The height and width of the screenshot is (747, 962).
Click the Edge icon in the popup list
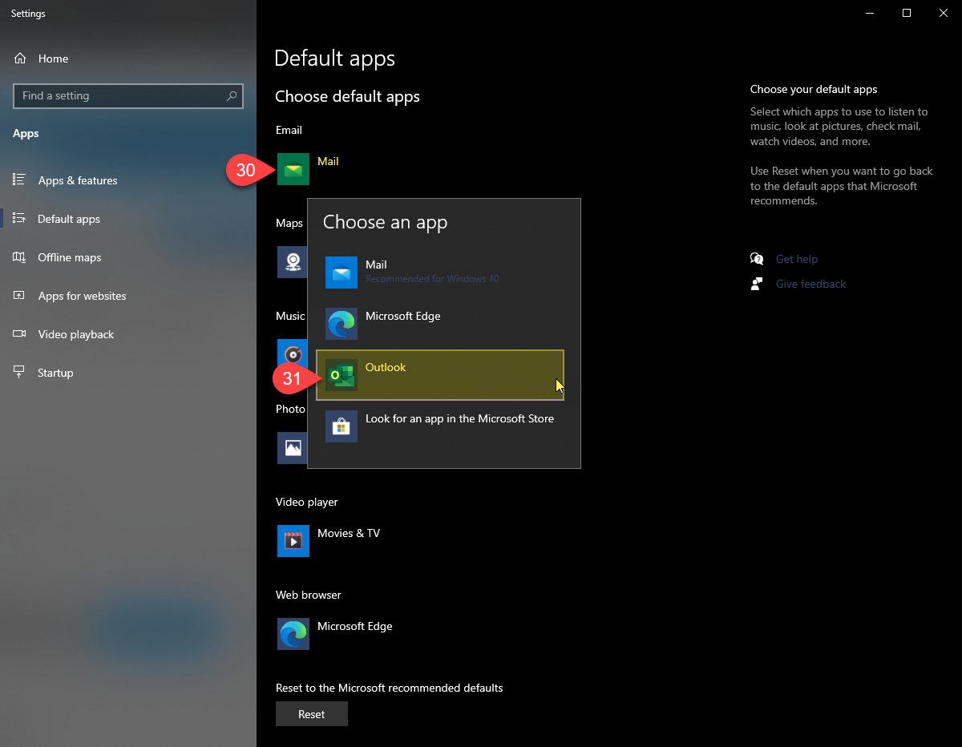point(342,324)
